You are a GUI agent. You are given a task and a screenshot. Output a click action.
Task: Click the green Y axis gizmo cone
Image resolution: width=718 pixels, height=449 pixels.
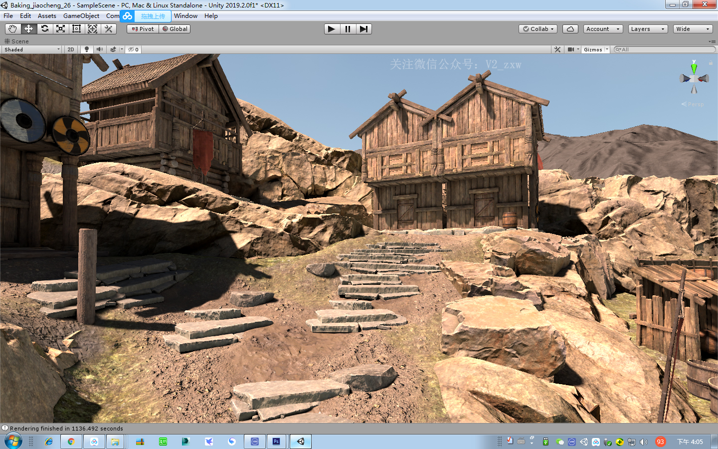click(694, 68)
